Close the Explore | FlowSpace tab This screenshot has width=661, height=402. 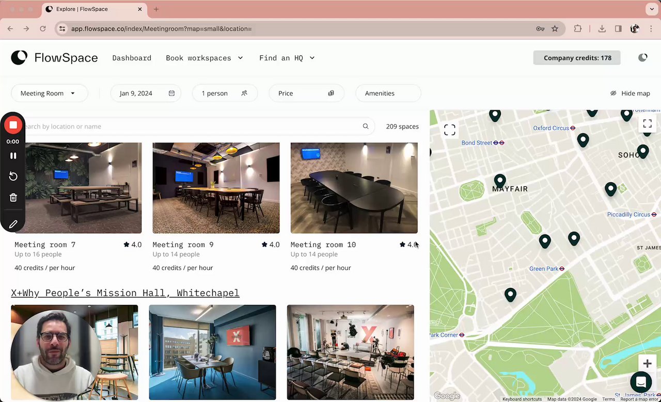(x=139, y=9)
